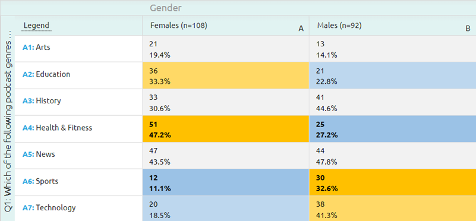Click column letter A in Females header
The height and width of the screenshot is (221, 476).
(301, 29)
